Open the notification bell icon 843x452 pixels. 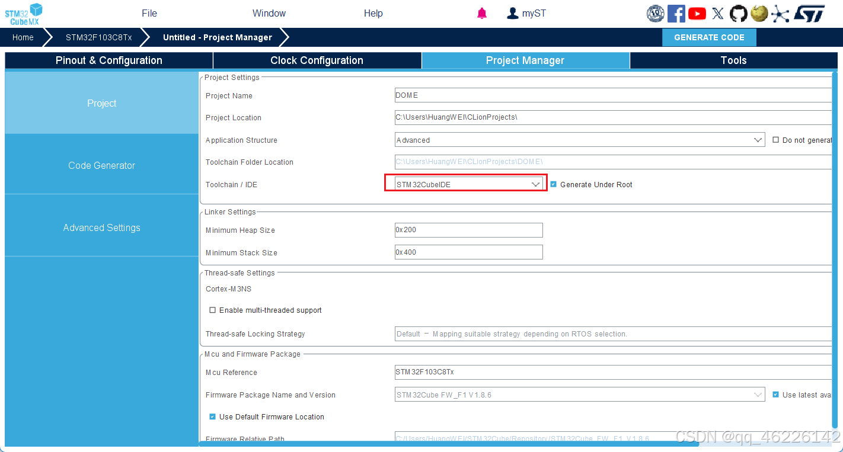(x=482, y=13)
